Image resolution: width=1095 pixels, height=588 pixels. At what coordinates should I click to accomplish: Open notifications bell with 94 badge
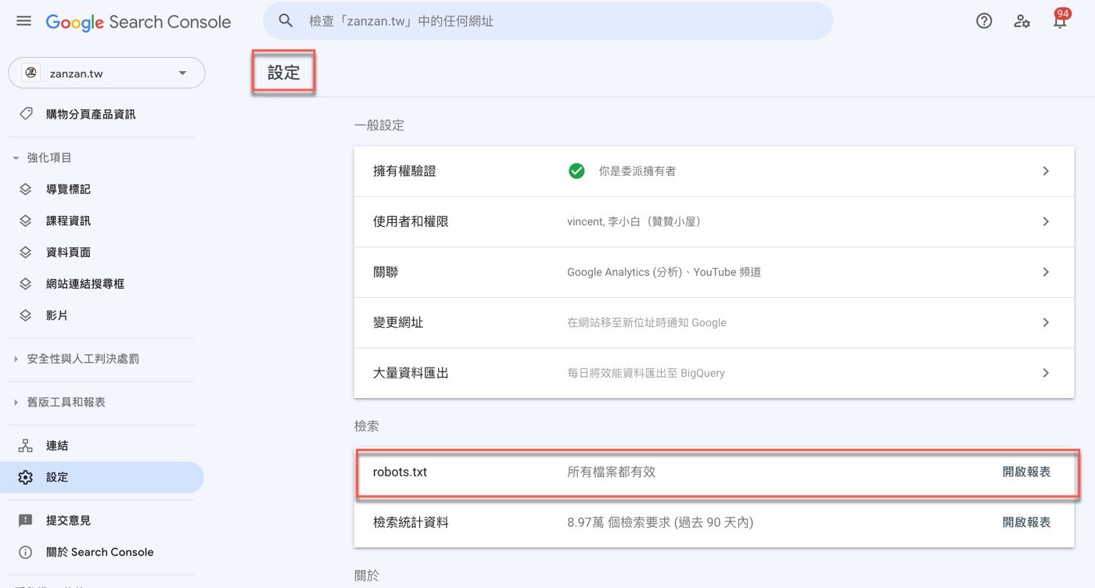(x=1061, y=20)
